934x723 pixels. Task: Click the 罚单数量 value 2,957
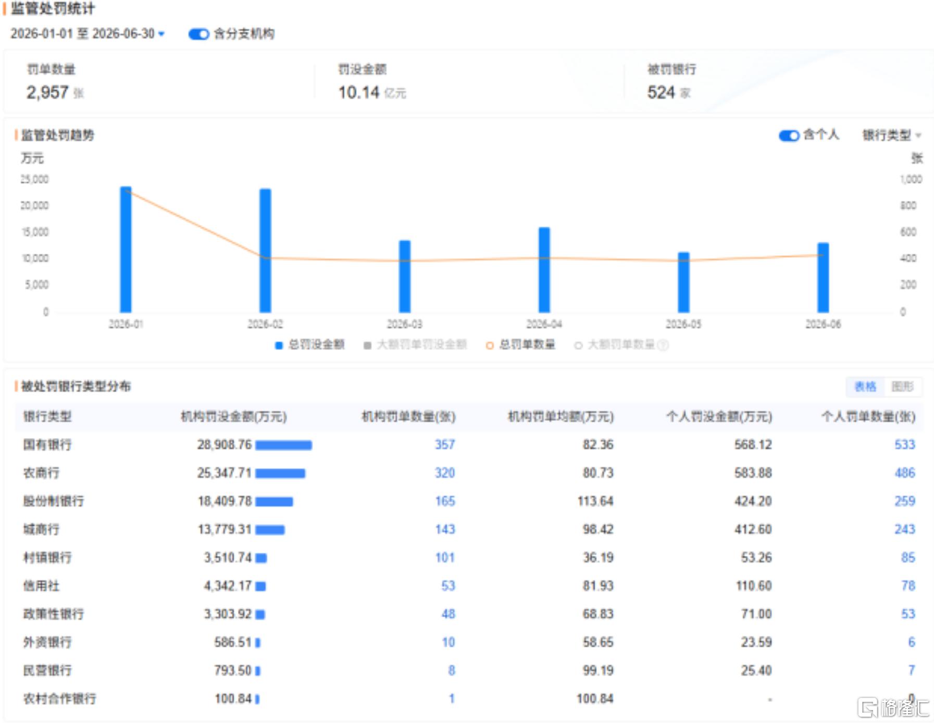tap(47, 93)
